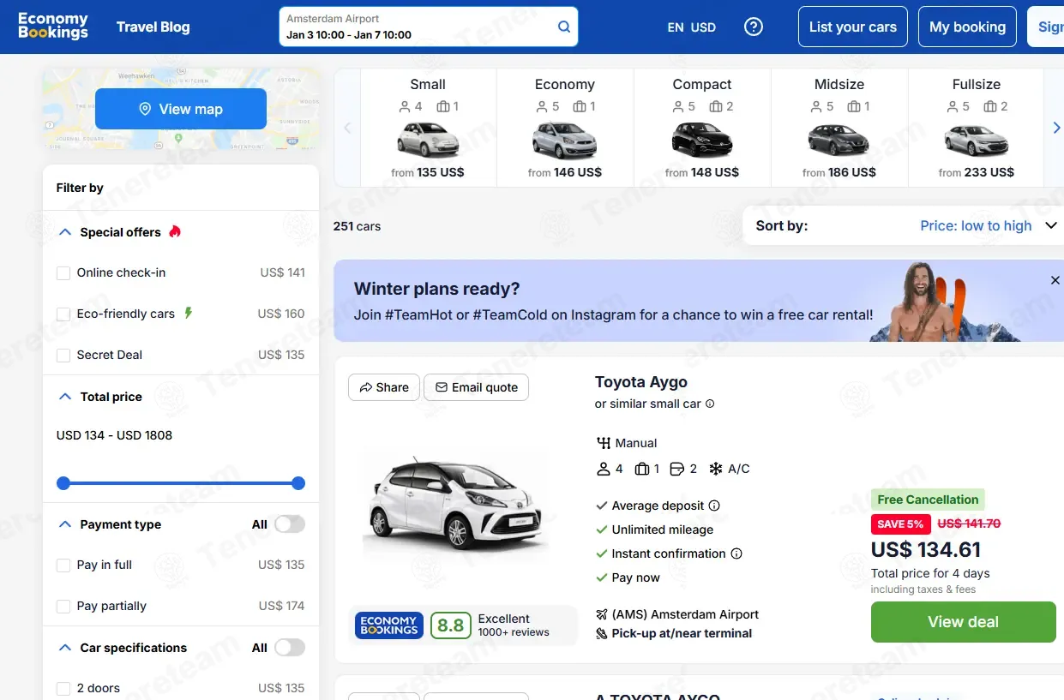Check the Pay partially option

[63, 607]
